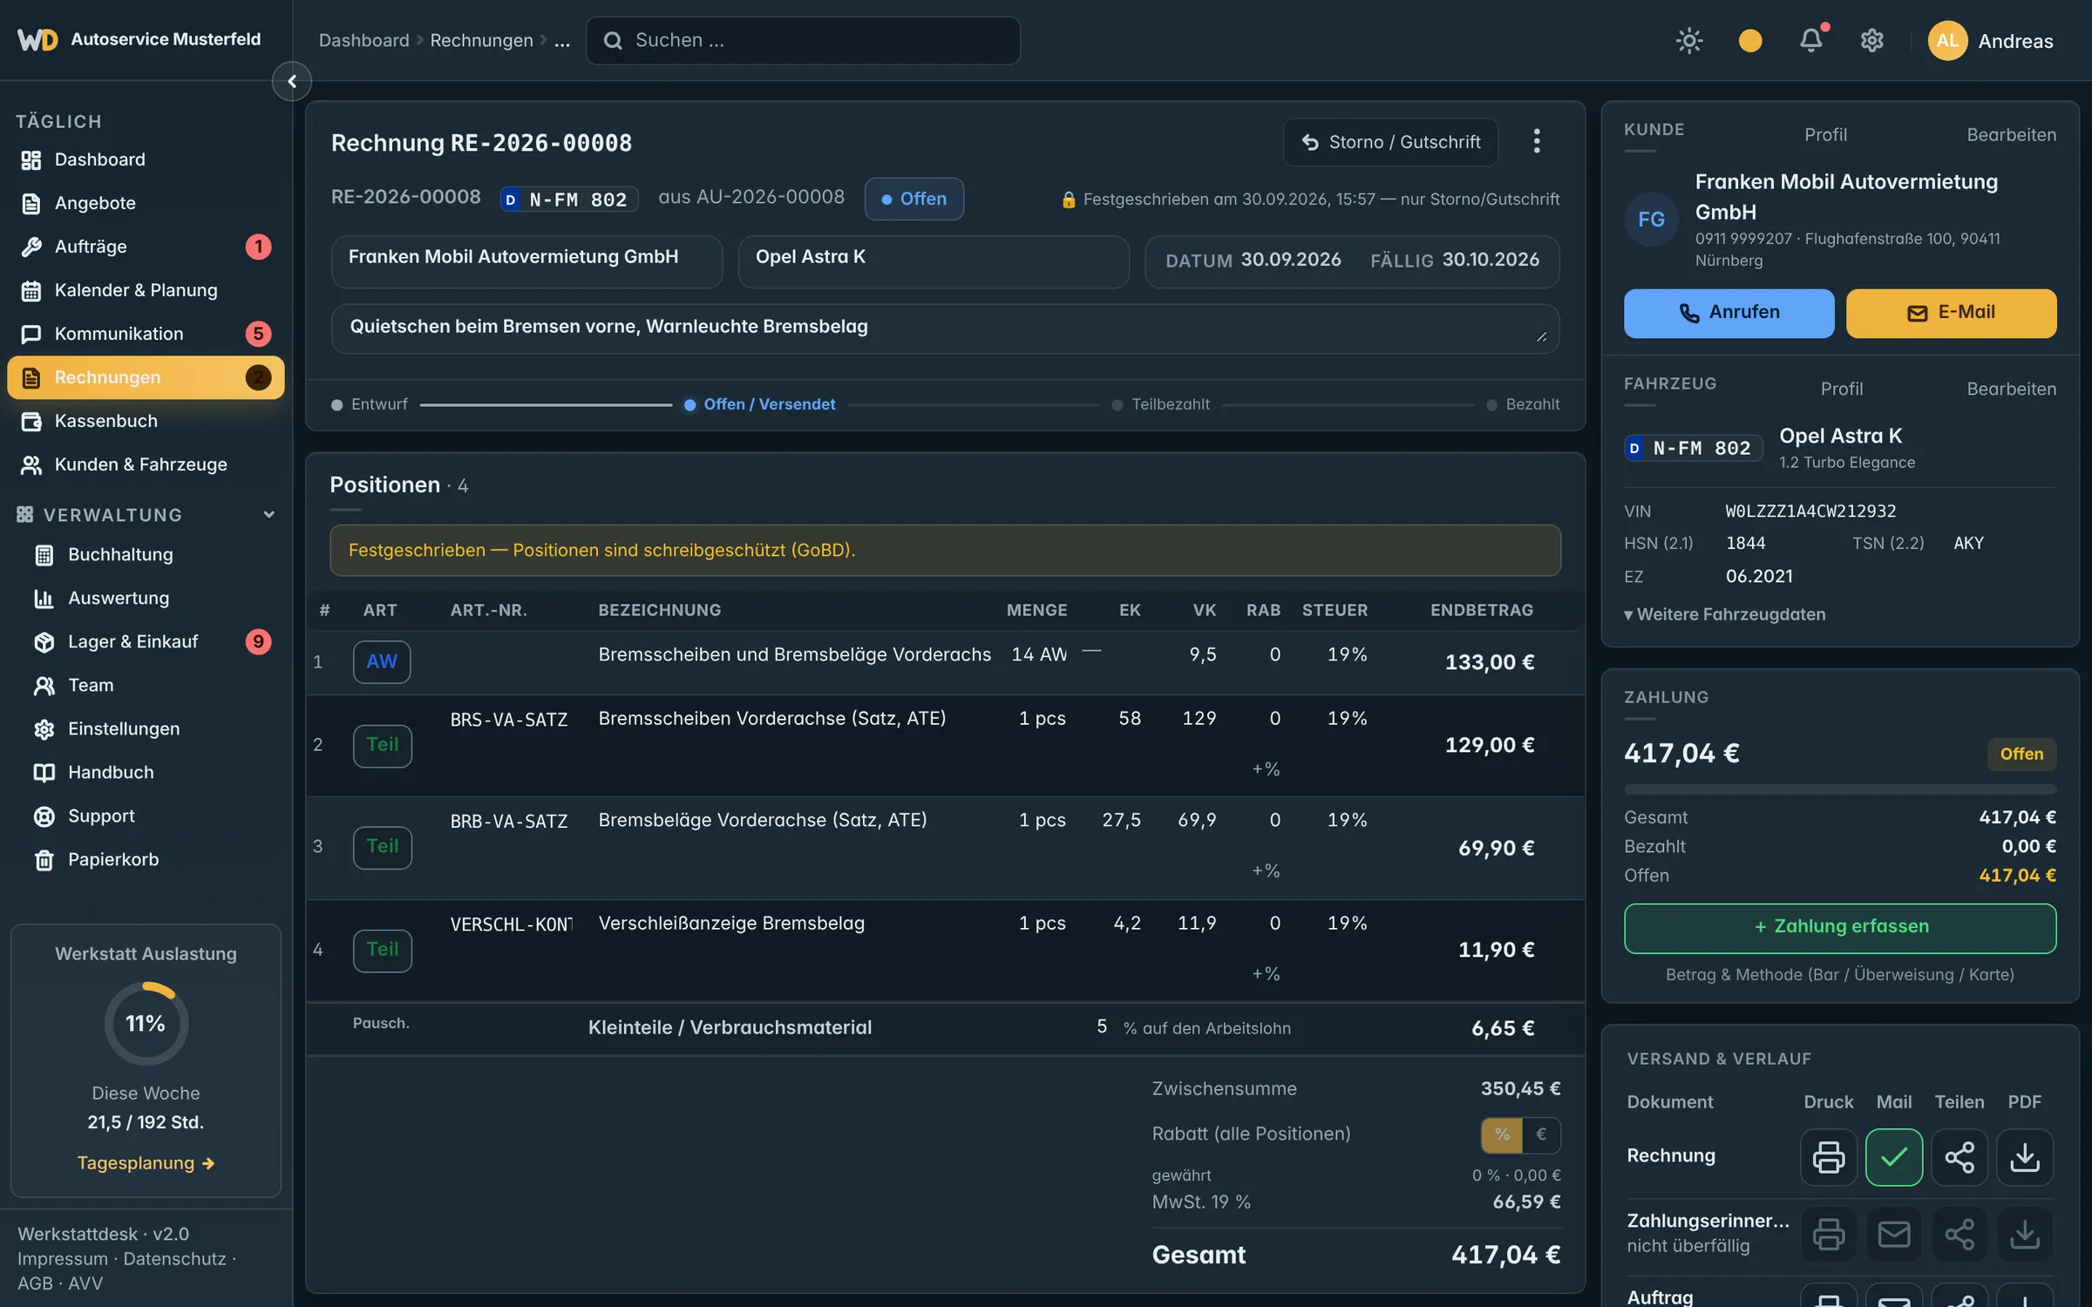Screen dimensions: 2092x1307
Task: Click Zahlung erfassen button
Action: coord(1840,928)
